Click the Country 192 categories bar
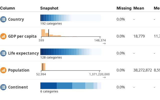160x100 pixels. pos(70,18)
